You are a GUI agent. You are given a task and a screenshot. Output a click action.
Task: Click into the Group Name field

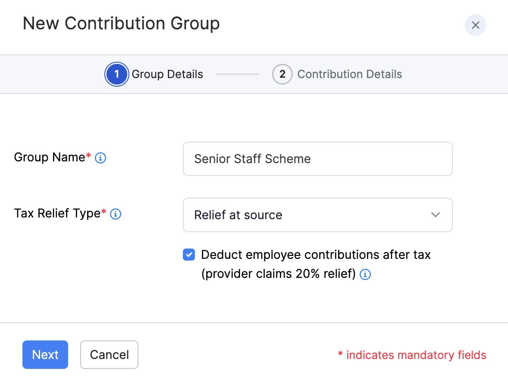[x=317, y=159]
